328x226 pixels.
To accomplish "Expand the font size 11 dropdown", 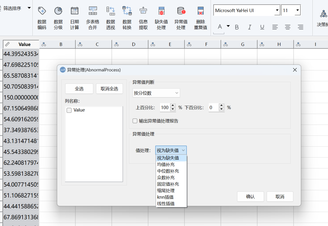I will 297,11.
